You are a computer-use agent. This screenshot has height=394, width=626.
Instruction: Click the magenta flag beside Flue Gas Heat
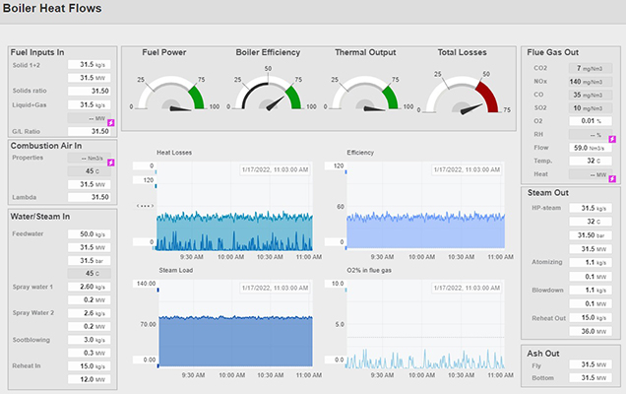point(612,178)
